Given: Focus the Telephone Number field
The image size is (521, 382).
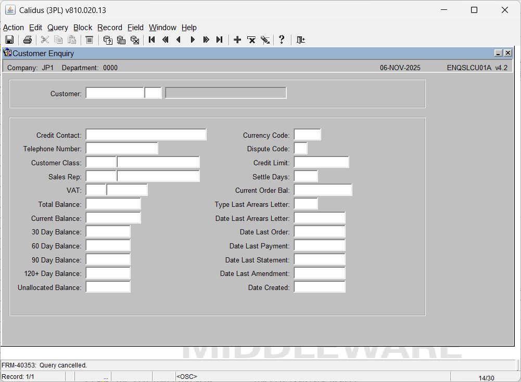Looking at the screenshot, I should 121,149.
